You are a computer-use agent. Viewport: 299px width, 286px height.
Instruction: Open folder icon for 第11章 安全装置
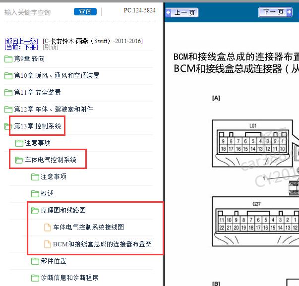tap(8, 93)
